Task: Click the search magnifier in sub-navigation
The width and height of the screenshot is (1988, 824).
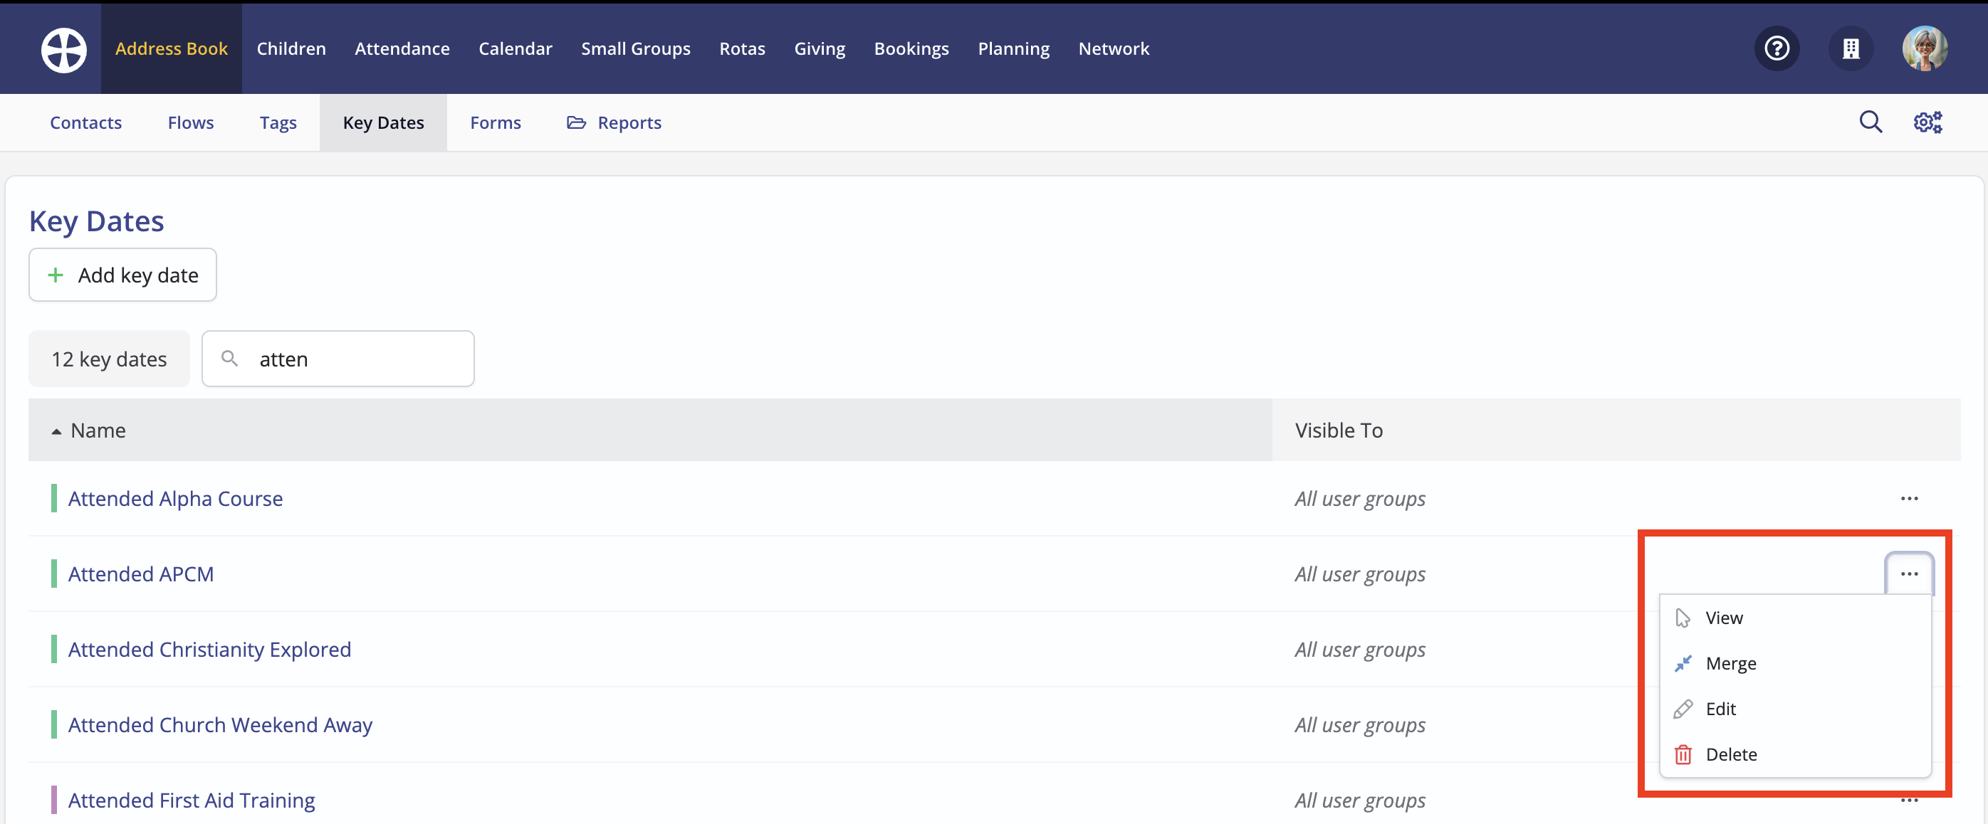Action: (1870, 122)
